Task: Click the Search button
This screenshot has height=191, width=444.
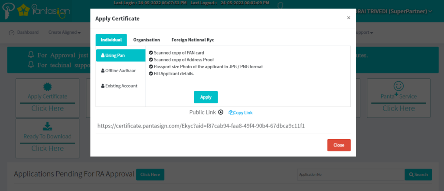Action: click(x=418, y=175)
